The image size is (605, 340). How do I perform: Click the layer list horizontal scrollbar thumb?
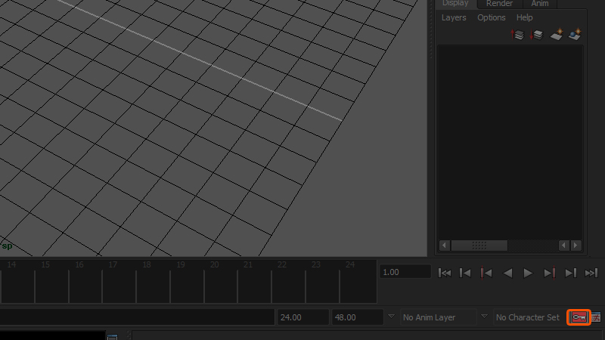coord(479,246)
